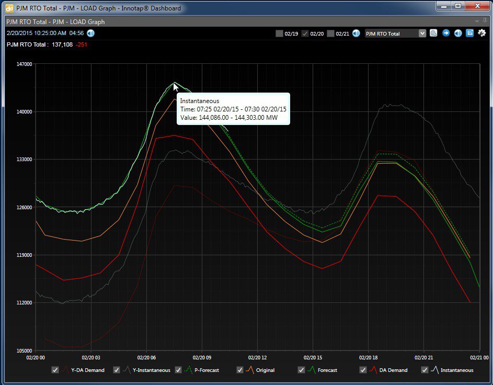Viewport: 493px width, 385px height.
Task: Click the 02/20 06 x-axis label
Action: tap(146, 358)
